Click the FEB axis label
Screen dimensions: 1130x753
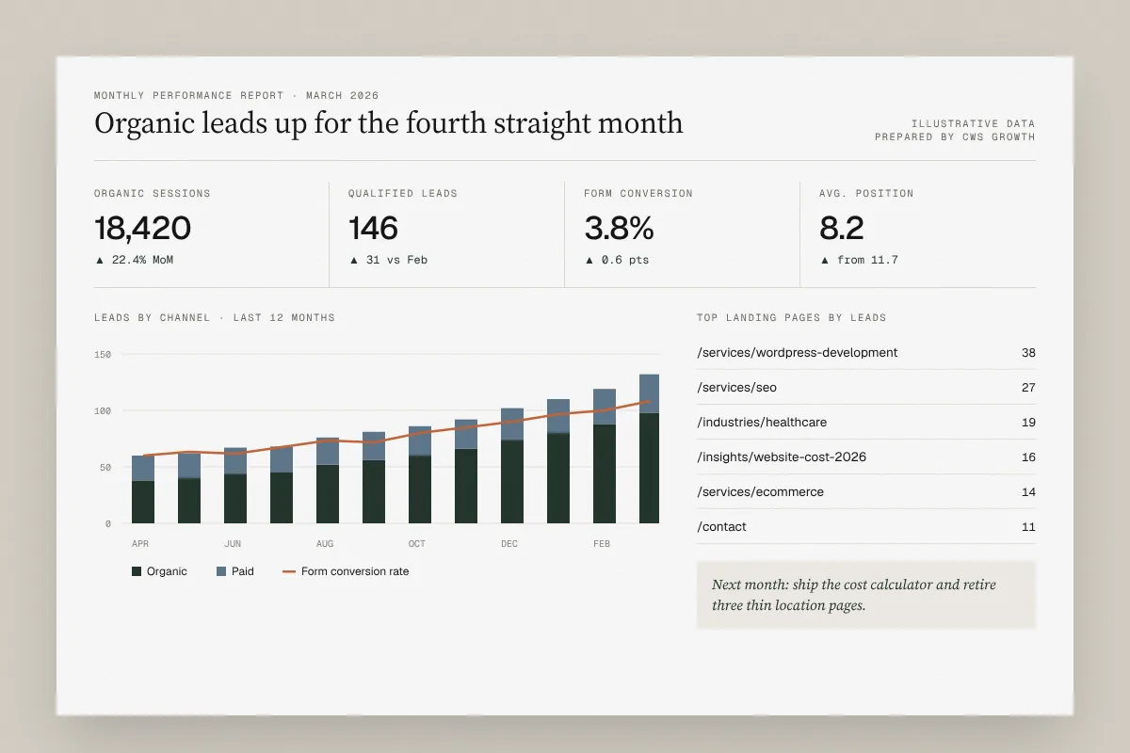602,544
